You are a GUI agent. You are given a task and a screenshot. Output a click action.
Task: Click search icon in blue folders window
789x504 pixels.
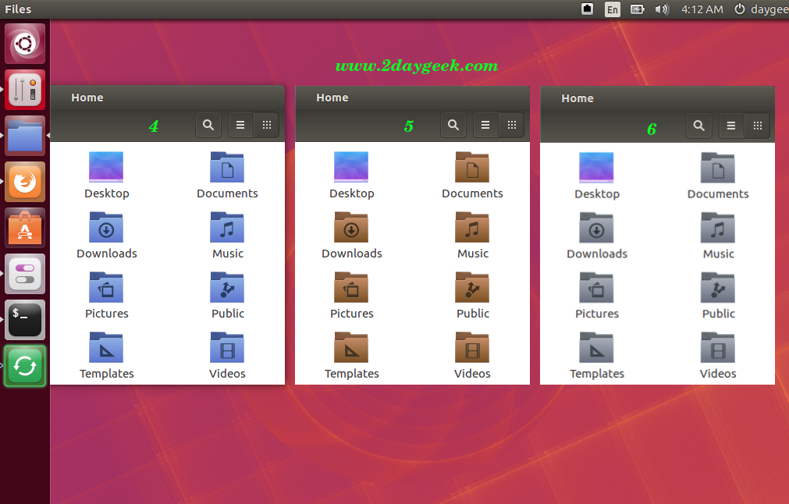click(x=208, y=125)
